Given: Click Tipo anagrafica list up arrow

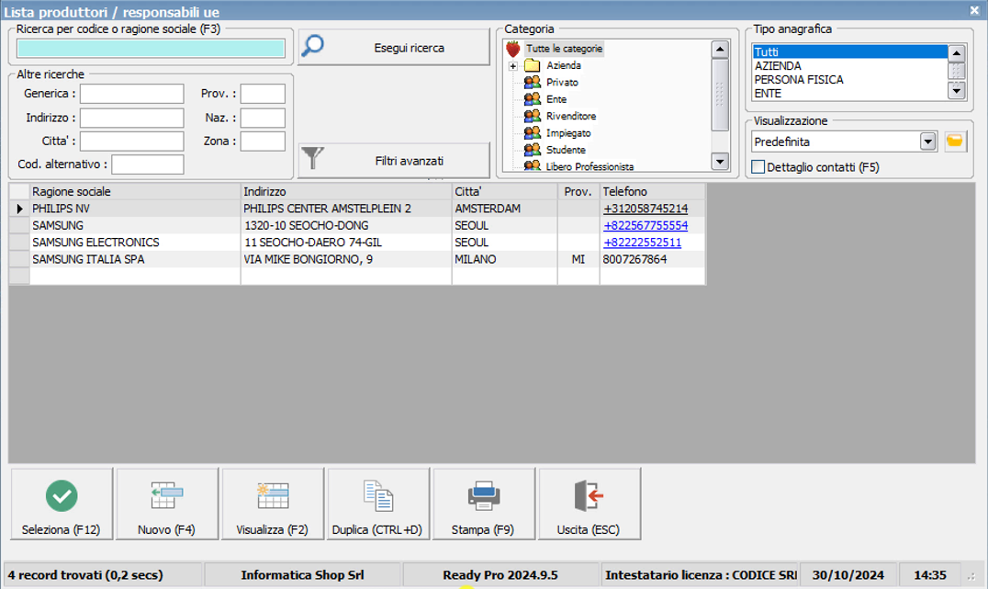Looking at the screenshot, I should pyautogui.click(x=957, y=53).
